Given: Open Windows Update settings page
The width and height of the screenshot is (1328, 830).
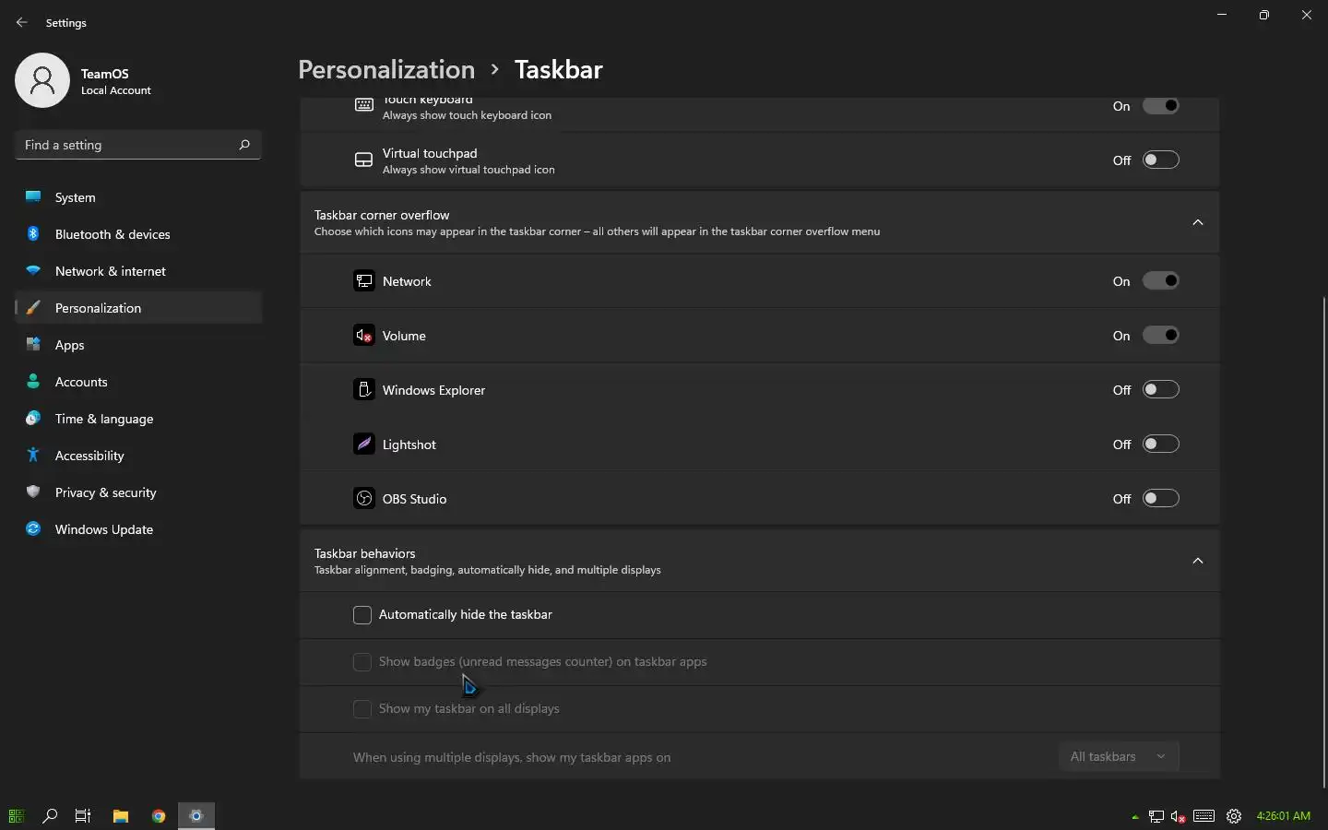Looking at the screenshot, I should tap(104, 529).
